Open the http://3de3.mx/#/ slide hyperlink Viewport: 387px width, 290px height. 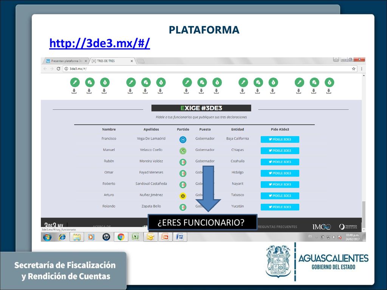(x=99, y=43)
